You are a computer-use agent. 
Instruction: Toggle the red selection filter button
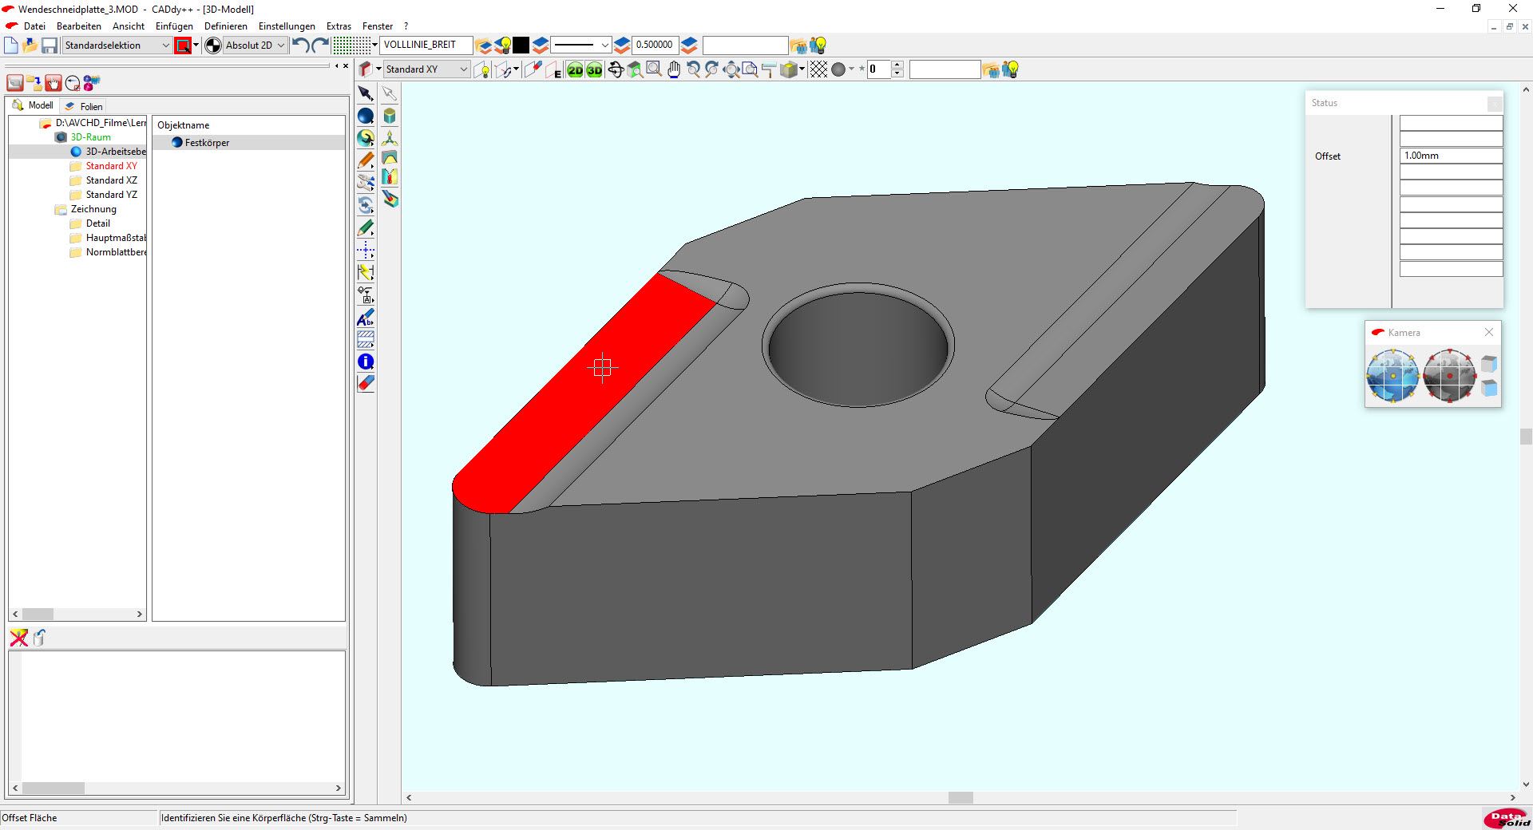183,45
